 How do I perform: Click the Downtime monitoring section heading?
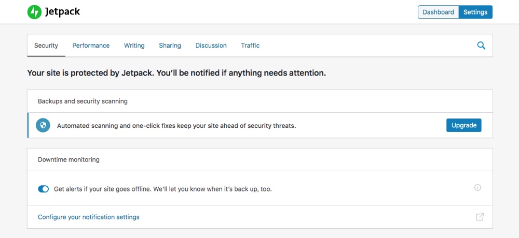coord(69,160)
